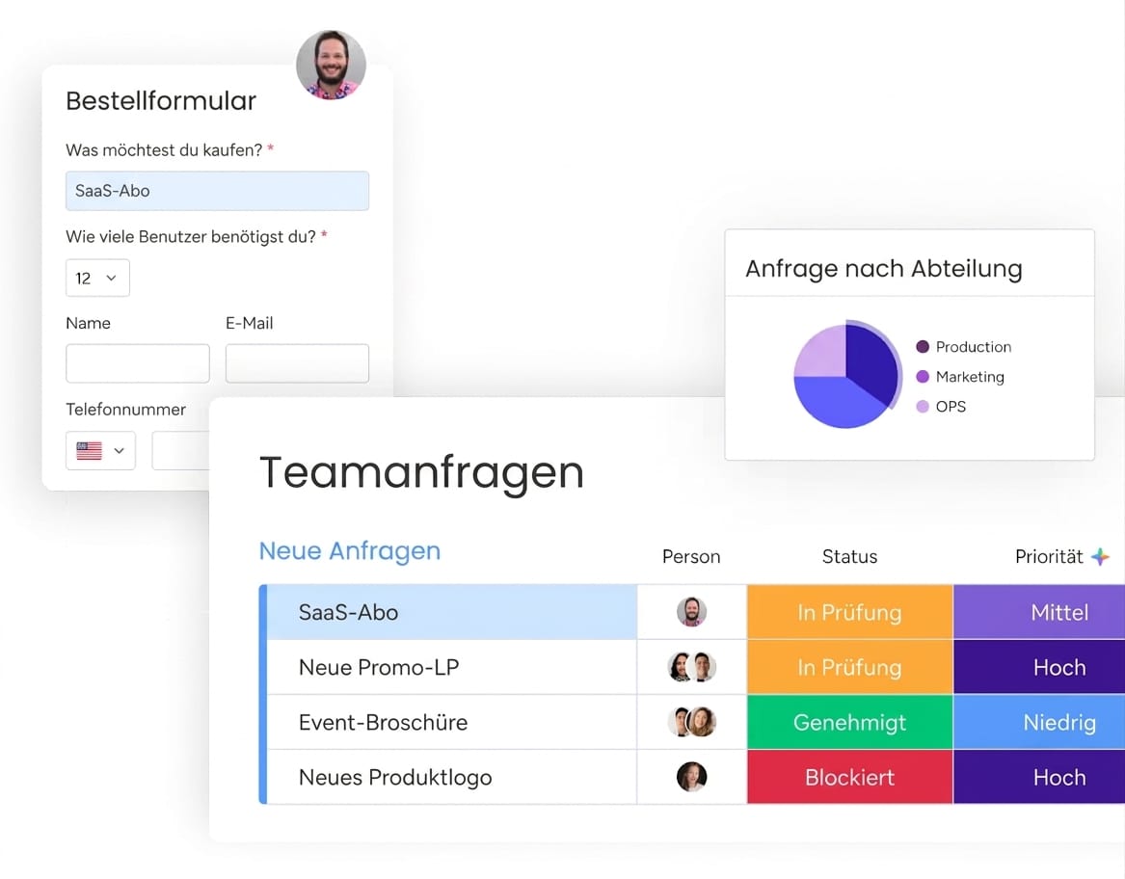Change Blockiert status for Neues Produktlogo
The width and height of the screenshot is (1125, 879).
pyautogui.click(x=849, y=777)
